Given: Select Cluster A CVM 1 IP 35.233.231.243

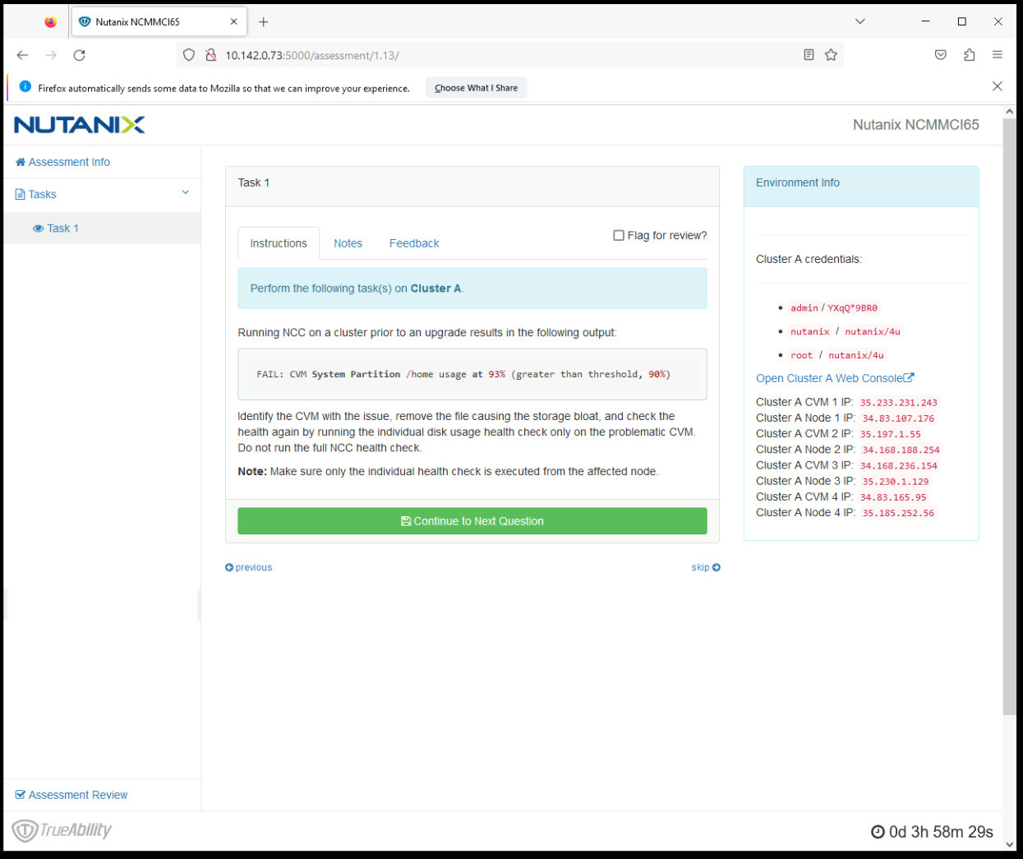Looking at the screenshot, I should [898, 403].
